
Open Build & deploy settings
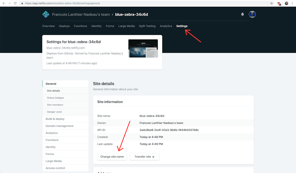coord(65,119)
